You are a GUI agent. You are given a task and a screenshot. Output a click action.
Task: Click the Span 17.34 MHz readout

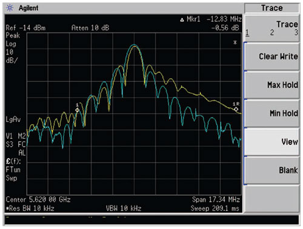pyautogui.click(x=216, y=199)
